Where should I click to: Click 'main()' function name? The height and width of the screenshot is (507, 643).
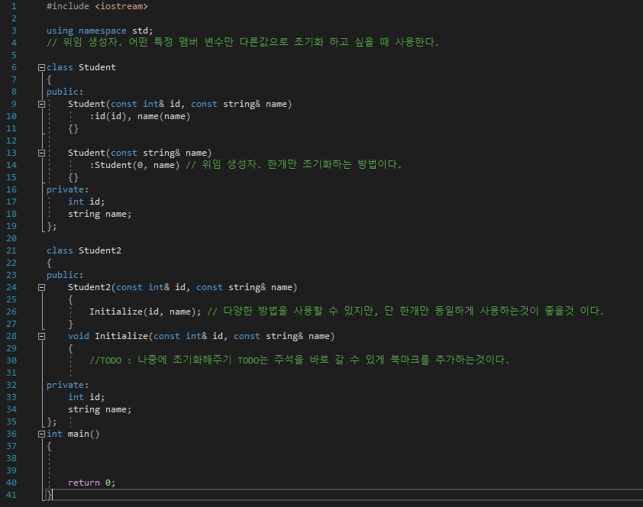pyautogui.click(x=84, y=434)
